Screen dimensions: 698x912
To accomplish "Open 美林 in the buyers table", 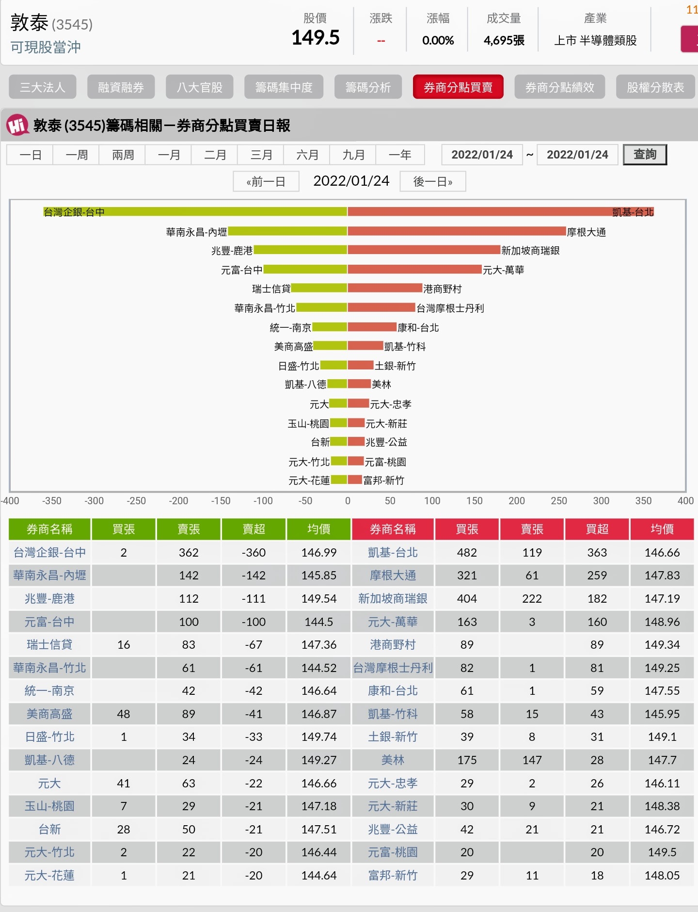I will [x=393, y=760].
